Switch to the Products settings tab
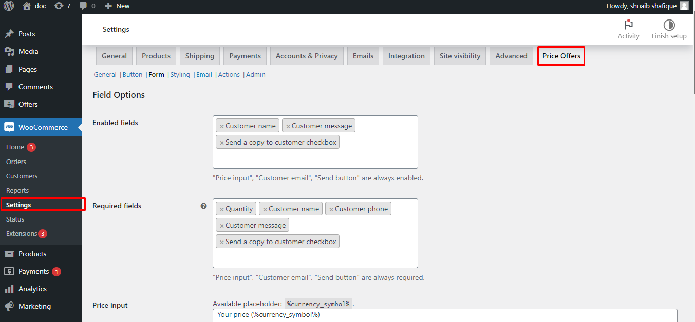The height and width of the screenshot is (322, 695). pos(156,56)
